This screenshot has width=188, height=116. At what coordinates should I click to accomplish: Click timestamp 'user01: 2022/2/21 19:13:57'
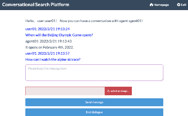pyautogui.click(x=48, y=53)
